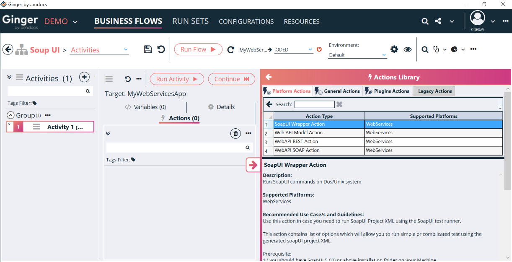
Task: Click the Run Flow button
Action: tap(198, 49)
